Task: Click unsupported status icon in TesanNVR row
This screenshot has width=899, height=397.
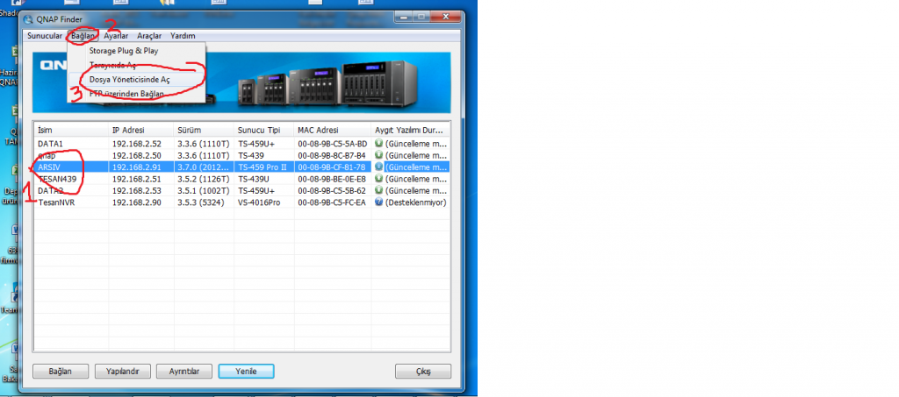Action: pos(378,202)
